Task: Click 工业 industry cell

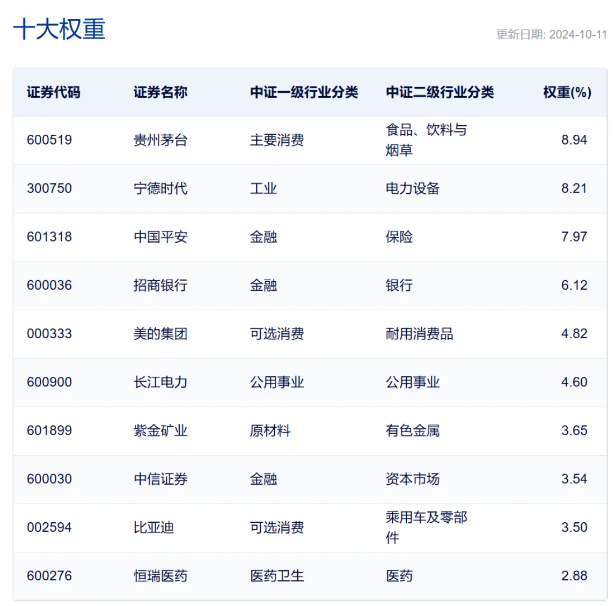Action: [263, 188]
